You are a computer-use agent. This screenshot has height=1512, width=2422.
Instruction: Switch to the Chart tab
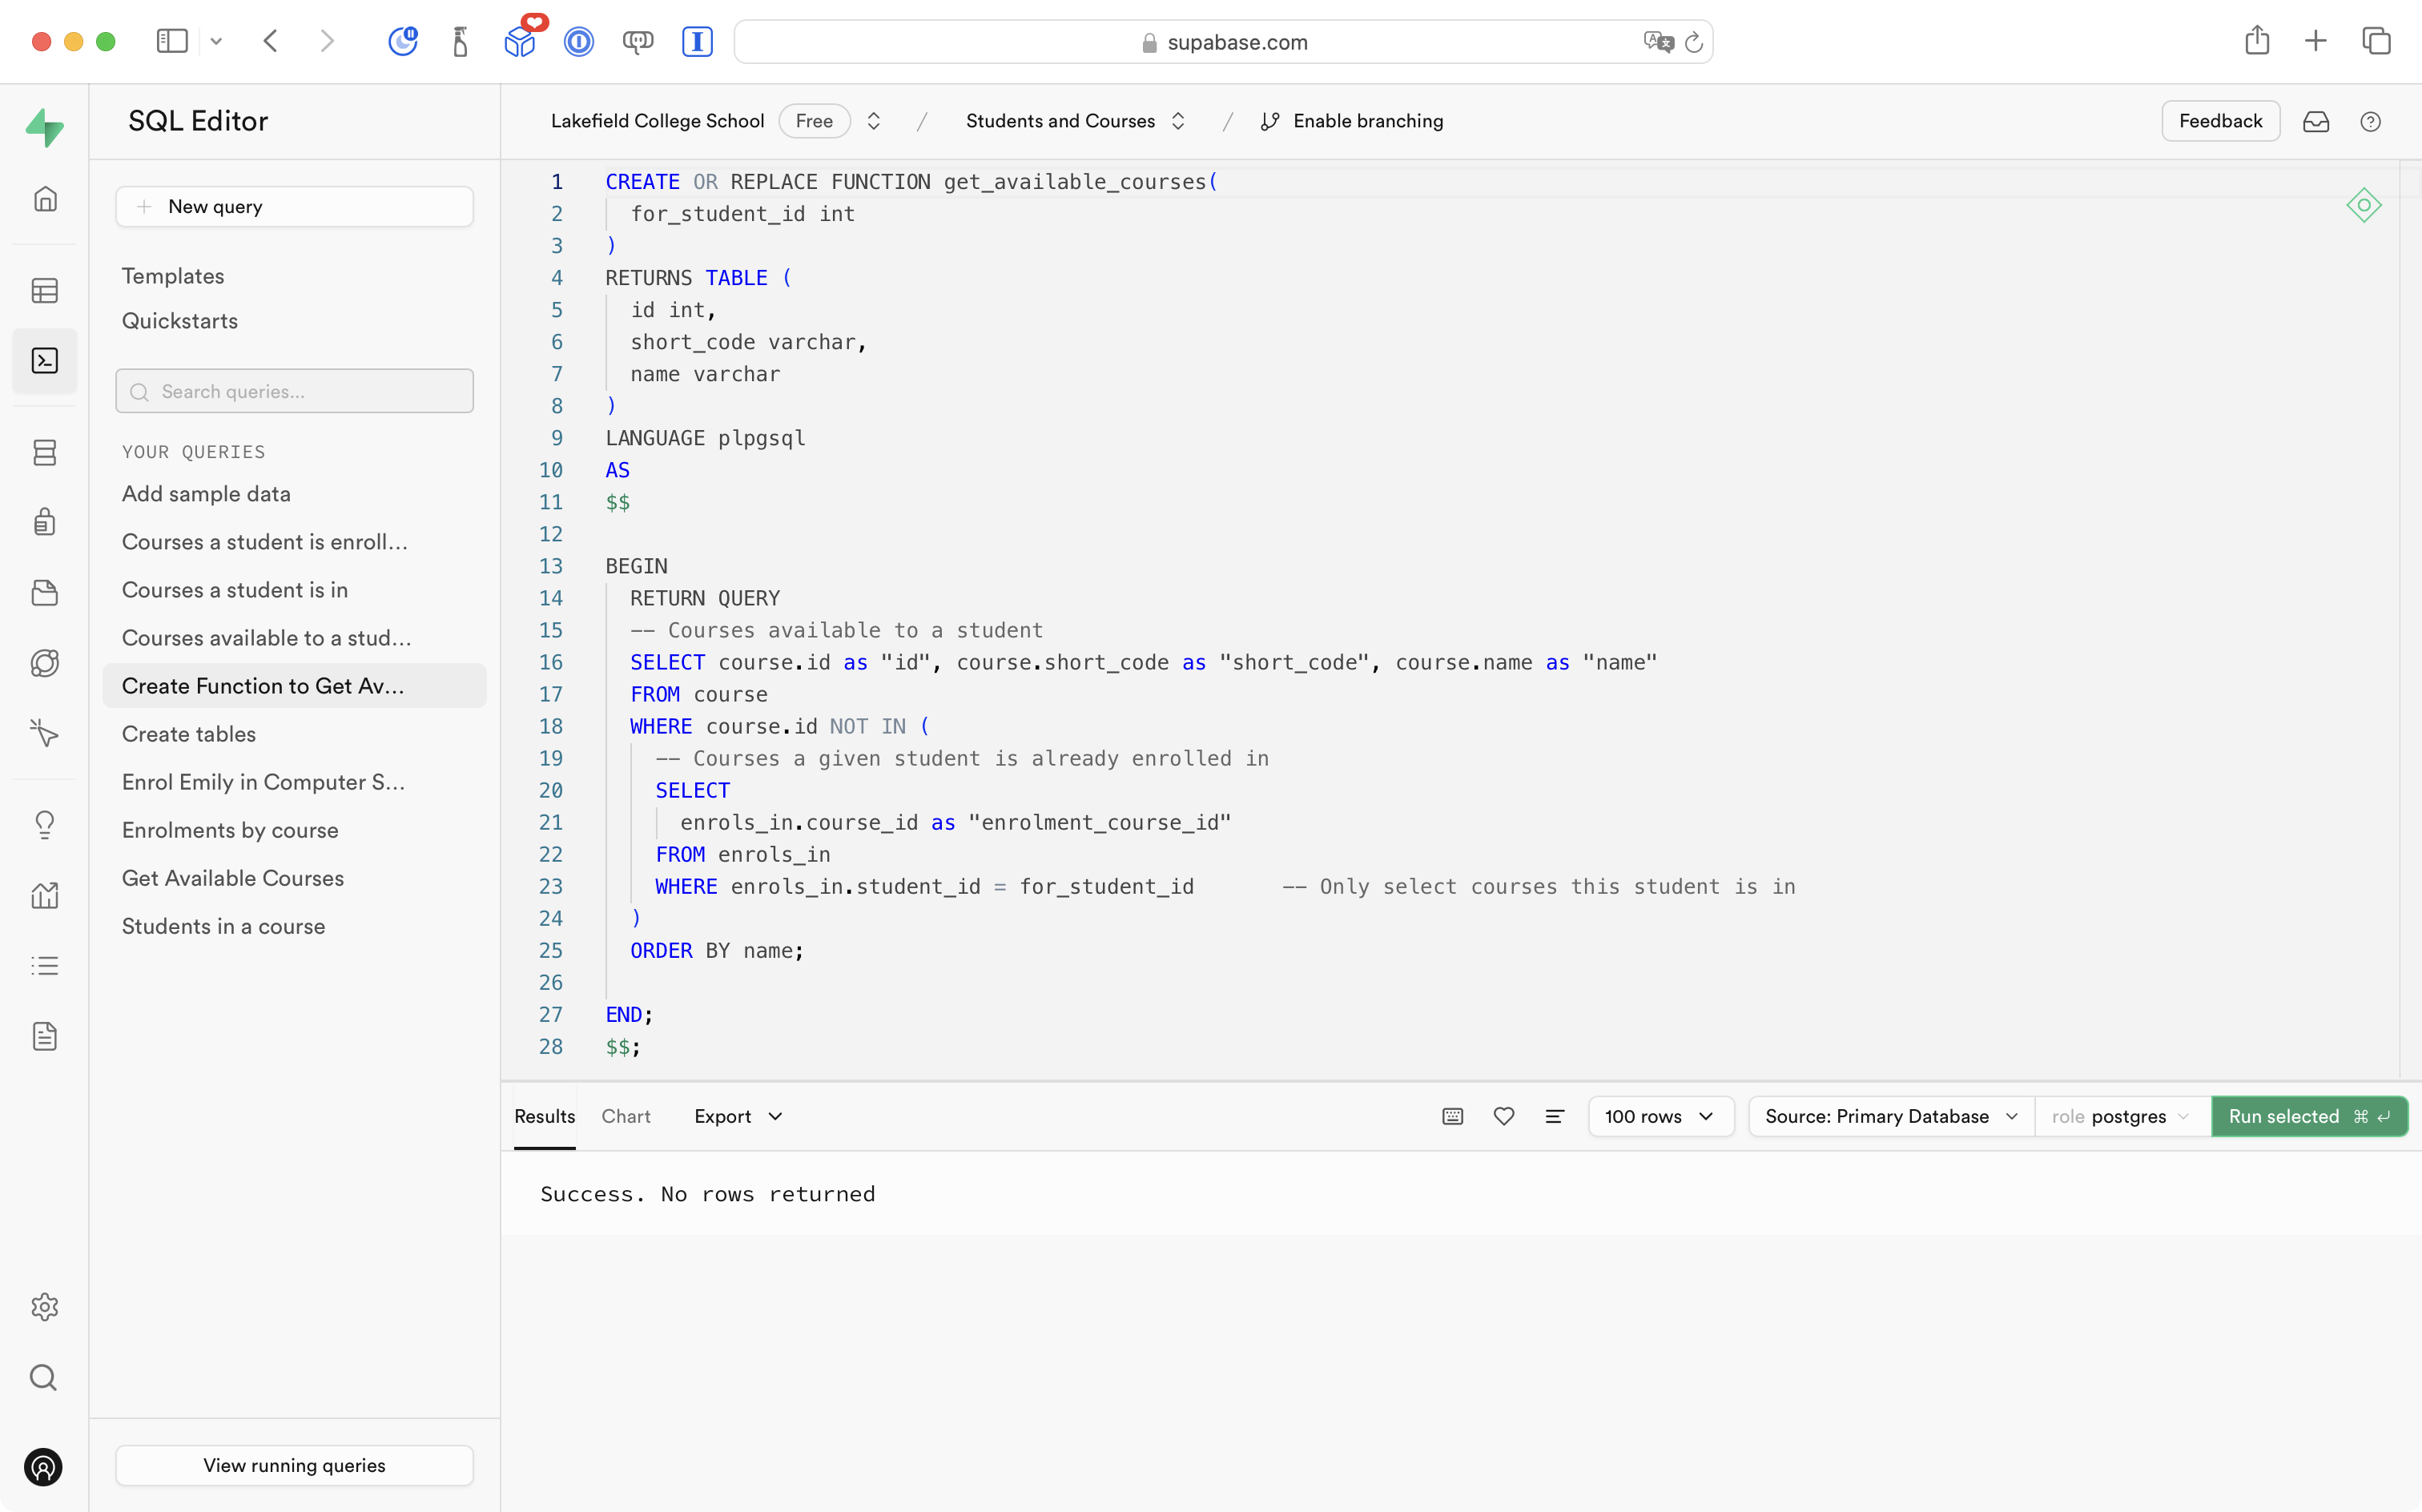tap(625, 1116)
